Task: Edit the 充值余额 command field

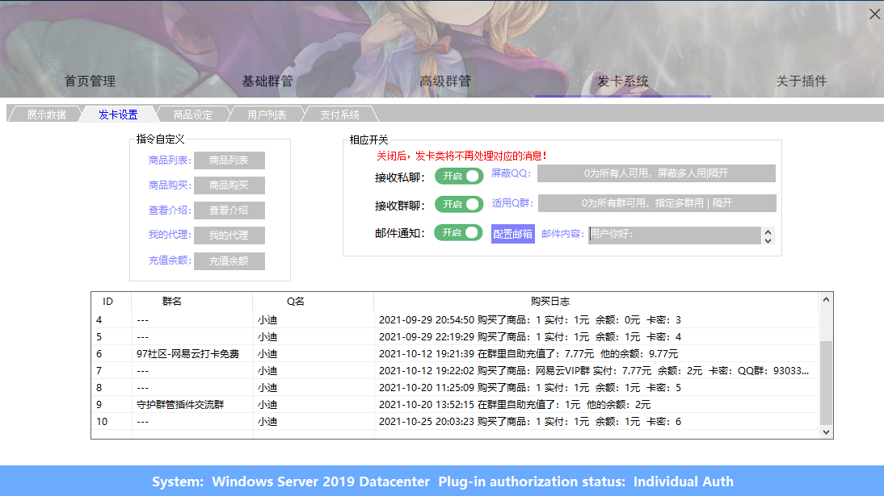Action: pyautogui.click(x=229, y=261)
